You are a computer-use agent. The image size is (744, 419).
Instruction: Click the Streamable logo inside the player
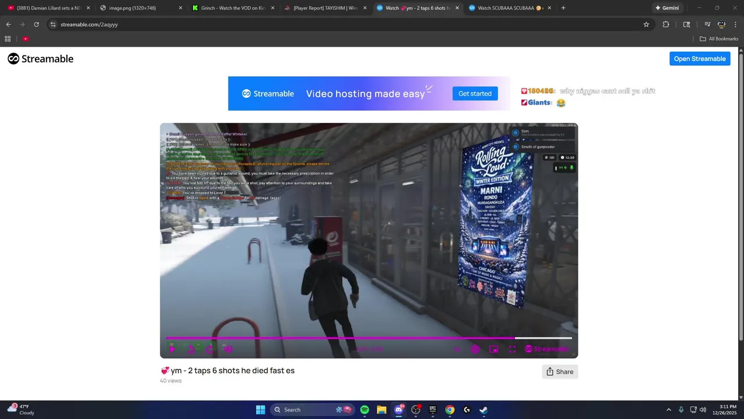tap(547, 349)
